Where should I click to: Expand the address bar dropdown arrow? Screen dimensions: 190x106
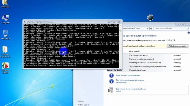tap(148, 29)
